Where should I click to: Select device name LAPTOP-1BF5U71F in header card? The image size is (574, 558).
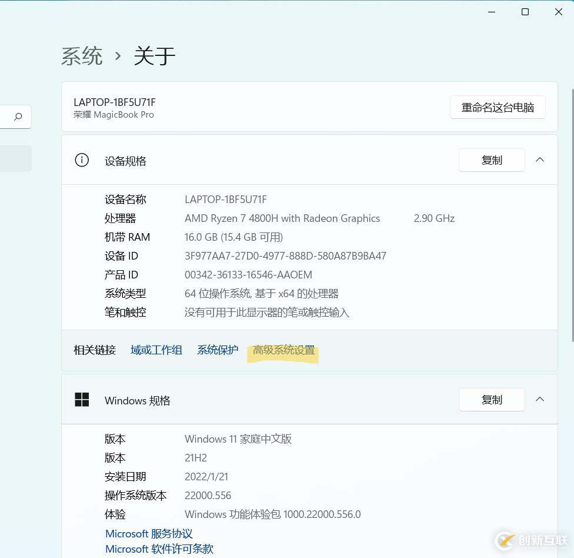coord(115,102)
